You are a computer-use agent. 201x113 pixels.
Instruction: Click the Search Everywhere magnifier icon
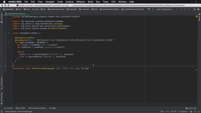point(194,9)
